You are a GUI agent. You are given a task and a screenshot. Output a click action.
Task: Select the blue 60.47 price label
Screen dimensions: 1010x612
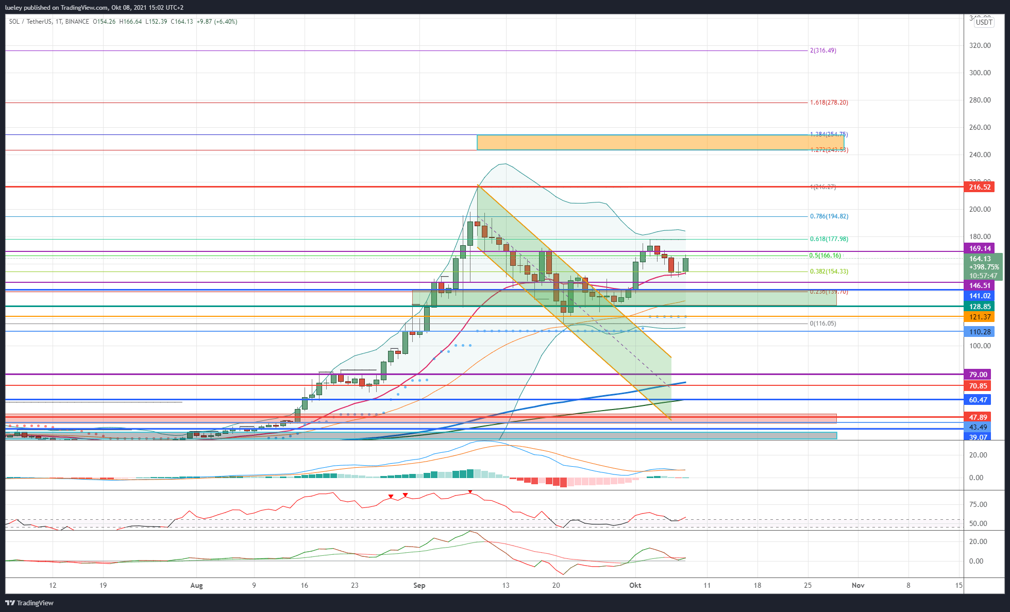tap(978, 400)
